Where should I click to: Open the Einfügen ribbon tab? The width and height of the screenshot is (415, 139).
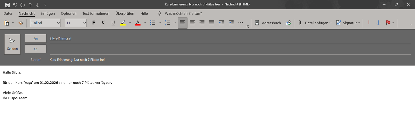point(47,14)
